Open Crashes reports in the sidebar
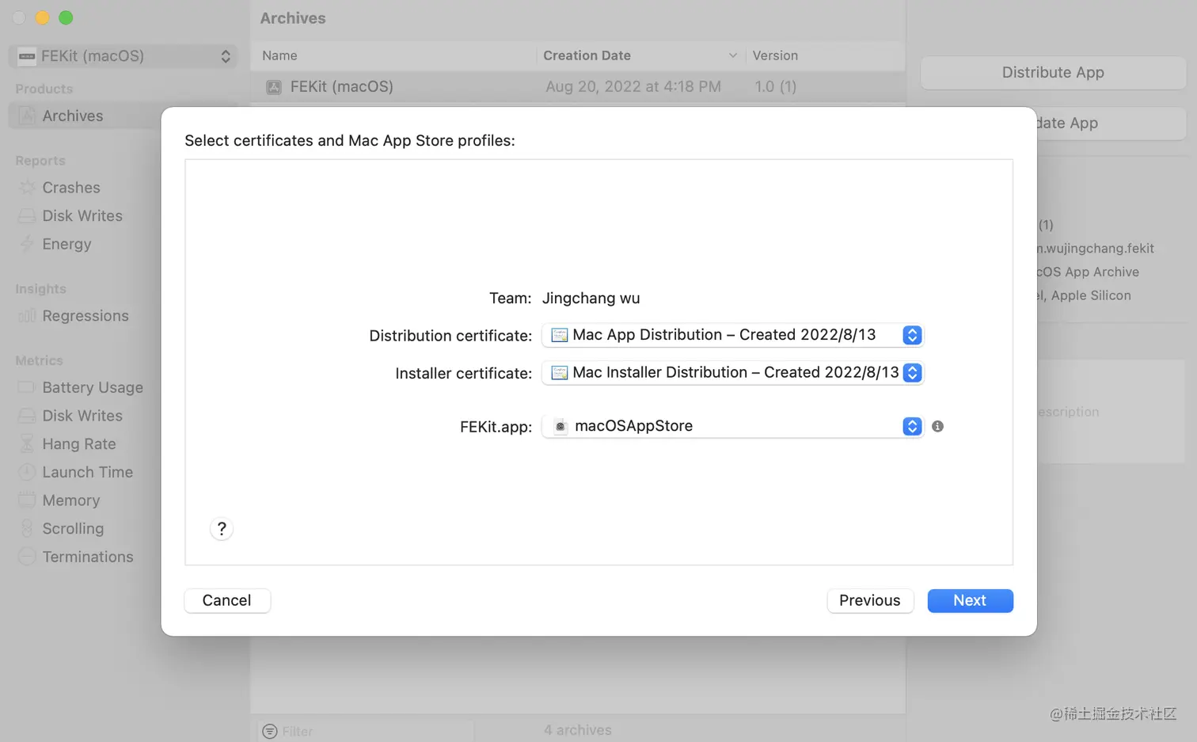This screenshot has width=1197, height=742. click(x=71, y=188)
